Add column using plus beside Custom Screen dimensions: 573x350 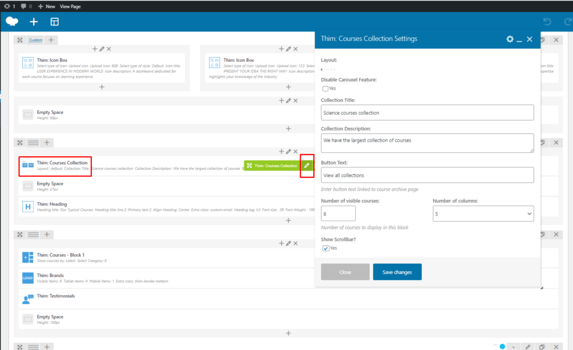pyautogui.click(x=51, y=40)
